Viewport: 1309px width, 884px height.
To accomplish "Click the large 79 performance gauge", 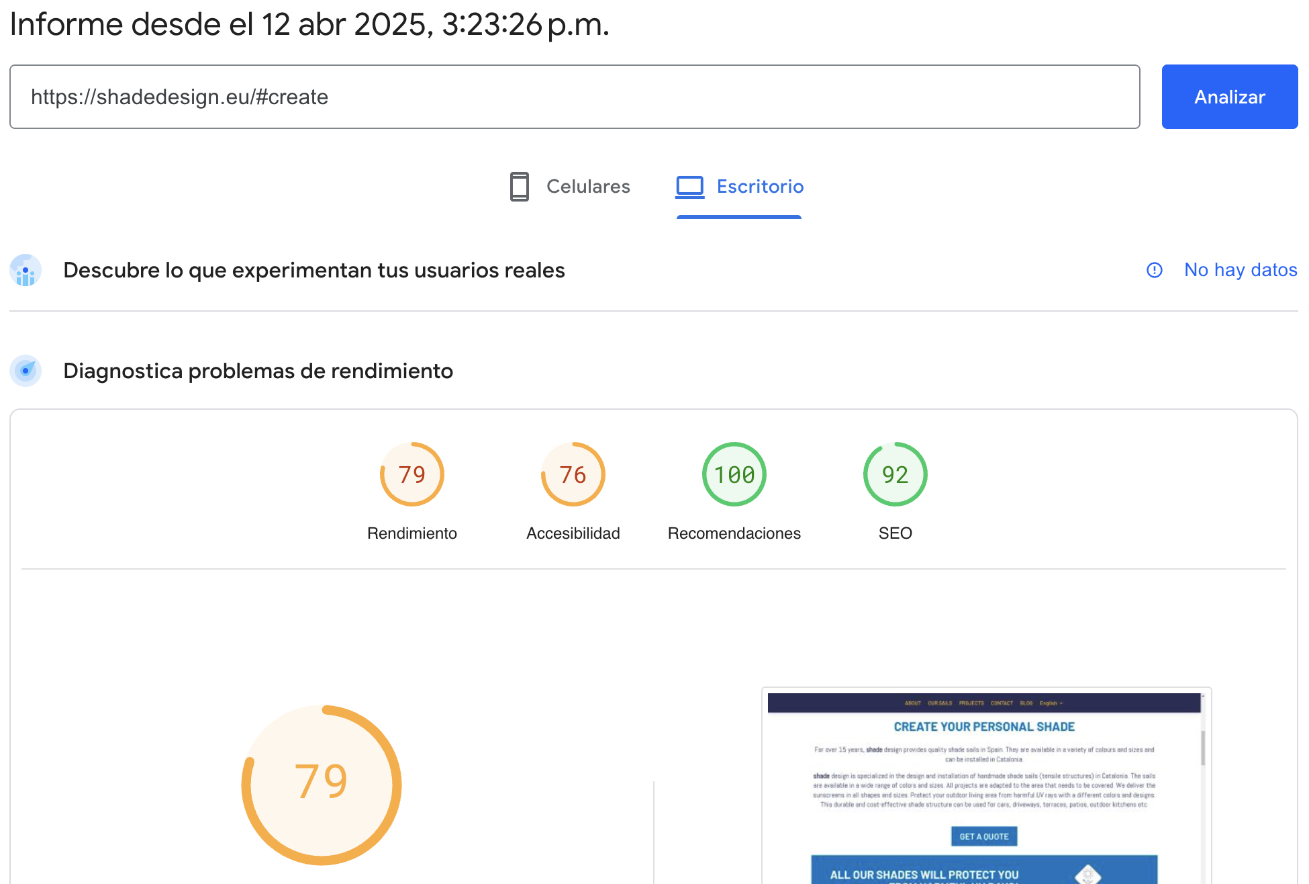I will 322,784.
